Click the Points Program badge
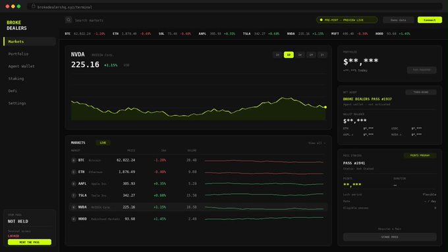The width and height of the screenshot is (448, 252). point(420,155)
